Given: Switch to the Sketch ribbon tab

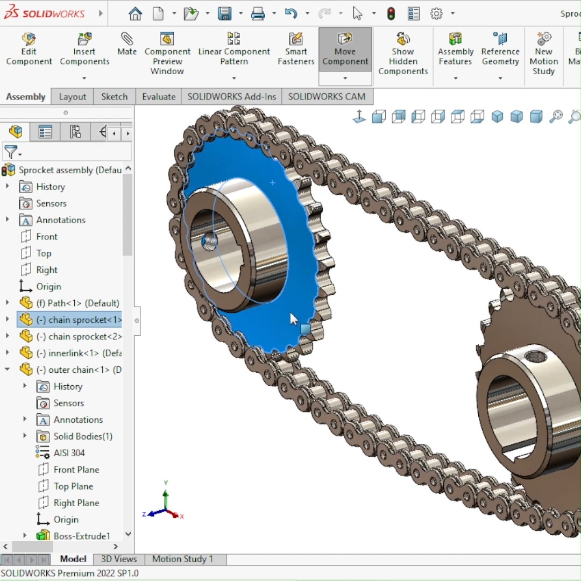Looking at the screenshot, I should click(x=114, y=97).
